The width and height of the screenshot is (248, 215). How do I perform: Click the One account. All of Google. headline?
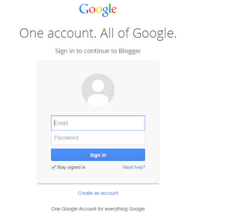98,33
